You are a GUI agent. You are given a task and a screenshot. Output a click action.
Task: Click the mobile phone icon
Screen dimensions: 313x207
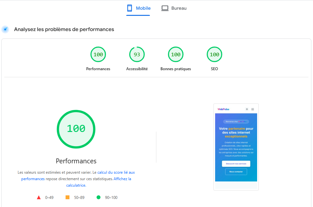(130, 8)
